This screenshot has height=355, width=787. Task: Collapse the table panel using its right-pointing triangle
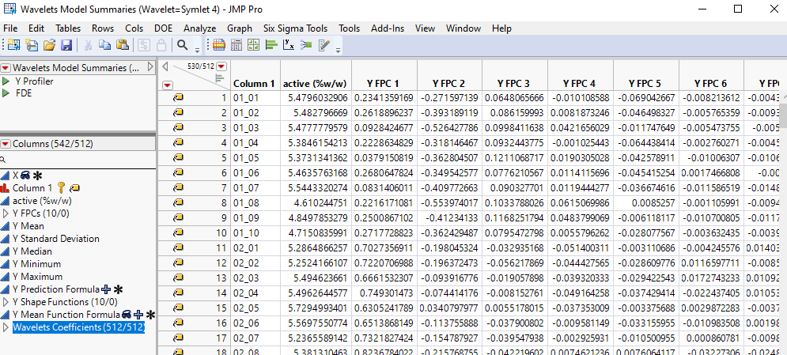[x=150, y=66]
